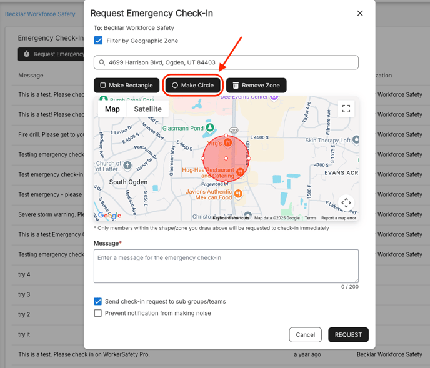
Task: Click the church marker icon
Action: click(x=127, y=166)
